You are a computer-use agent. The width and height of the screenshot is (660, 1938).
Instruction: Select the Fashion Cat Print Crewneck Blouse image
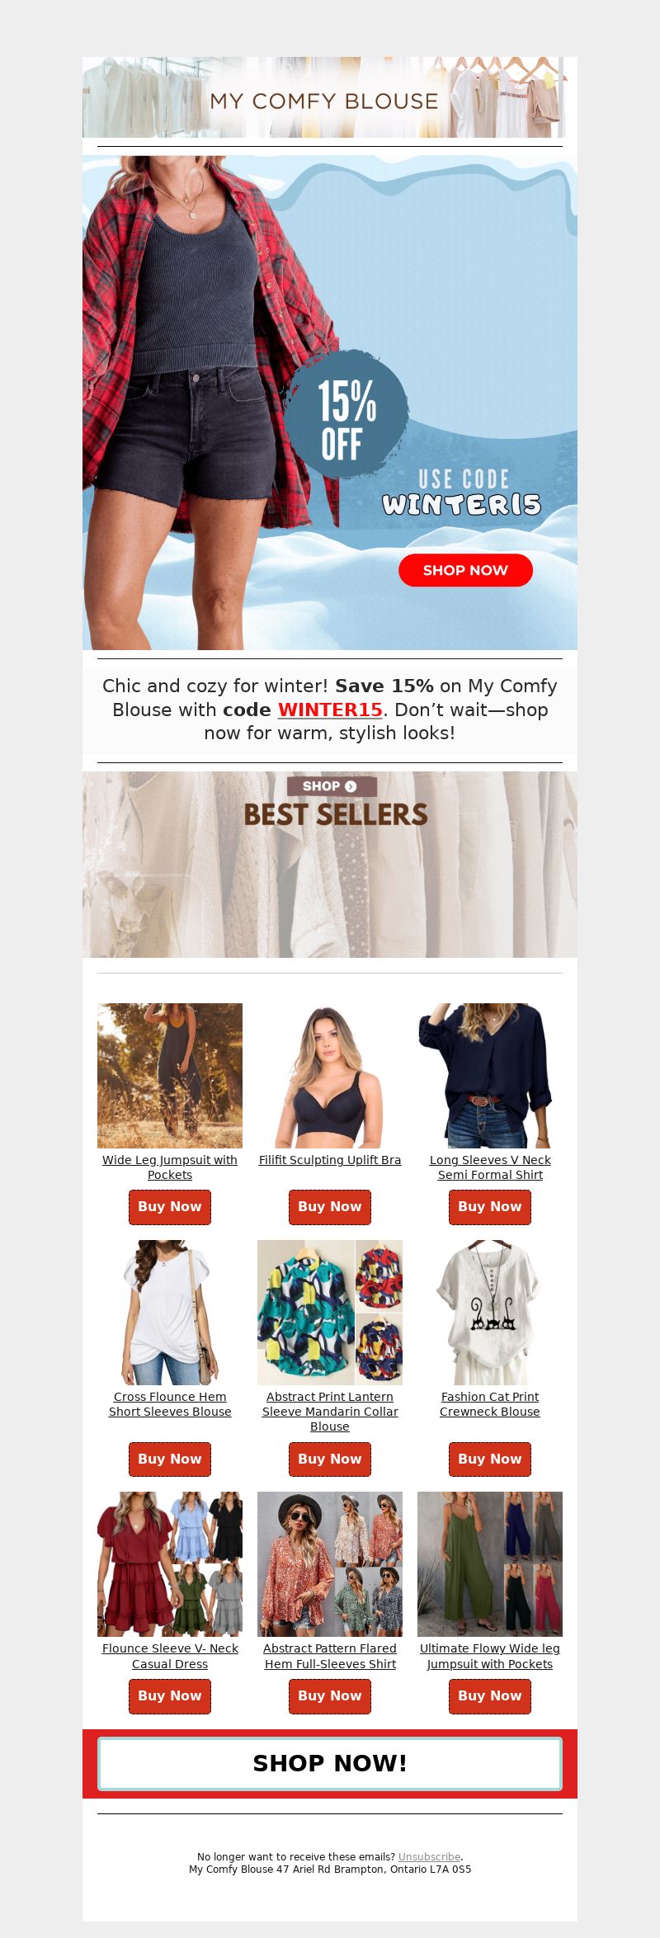(490, 1313)
